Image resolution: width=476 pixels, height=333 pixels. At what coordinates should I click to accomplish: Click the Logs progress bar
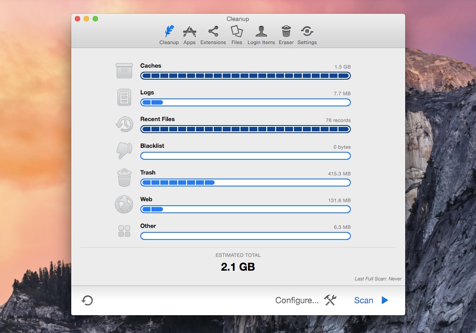click(245, 102)
